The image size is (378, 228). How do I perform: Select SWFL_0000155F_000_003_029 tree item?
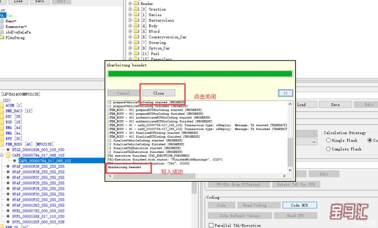(x=38, y=222)
